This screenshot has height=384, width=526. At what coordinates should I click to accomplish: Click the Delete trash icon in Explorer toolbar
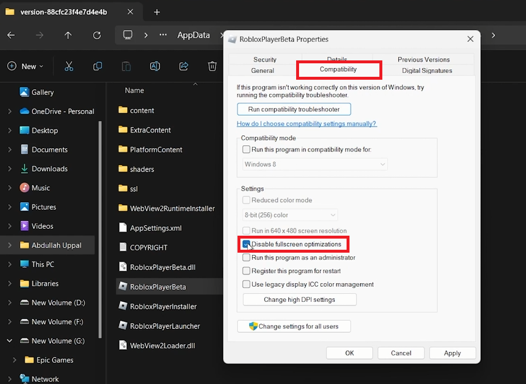tap(212, 66)
